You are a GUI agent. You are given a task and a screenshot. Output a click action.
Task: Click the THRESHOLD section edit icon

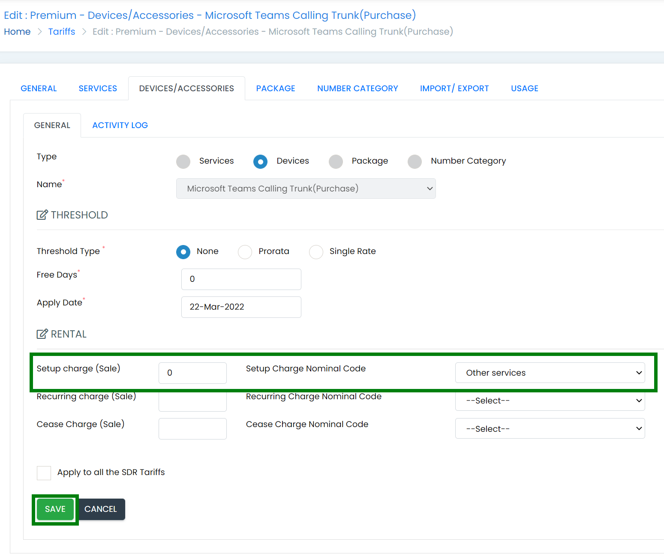[x=42, y=215]
